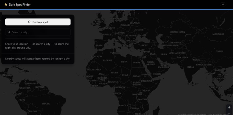Zoom in with the plus button
The image size is (233, 115).
point(229,107)
